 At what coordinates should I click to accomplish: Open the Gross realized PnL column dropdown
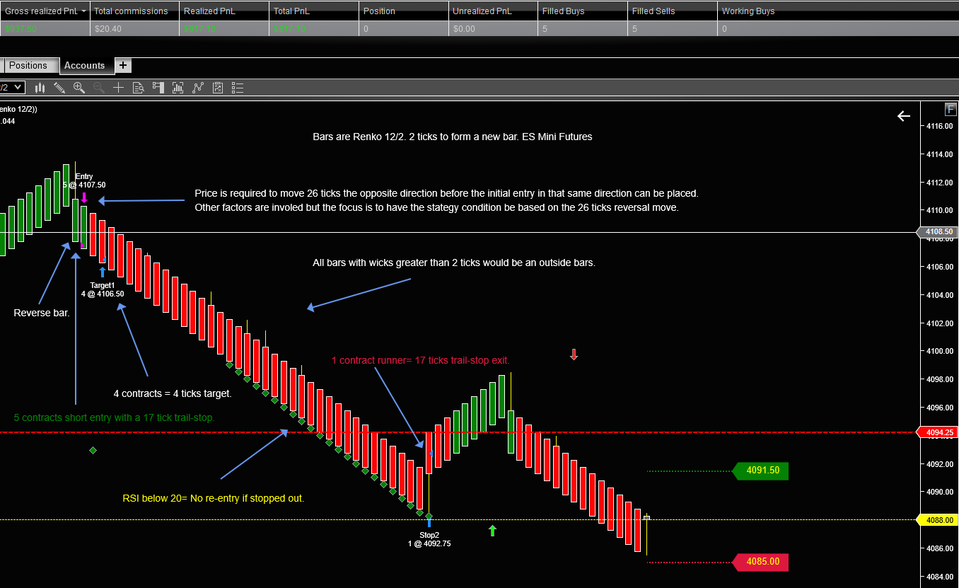pyautogui.click(x=83, y=11)
